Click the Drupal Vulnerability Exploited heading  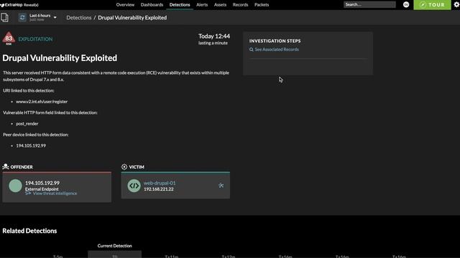(60, 58)
